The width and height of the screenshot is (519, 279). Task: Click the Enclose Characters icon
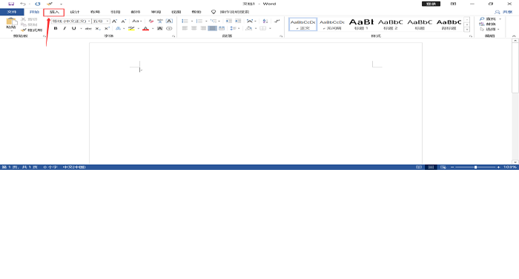pos(169,28)
